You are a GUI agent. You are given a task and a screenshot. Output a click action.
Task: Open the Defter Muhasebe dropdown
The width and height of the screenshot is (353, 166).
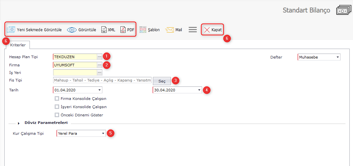pos(338,57)
